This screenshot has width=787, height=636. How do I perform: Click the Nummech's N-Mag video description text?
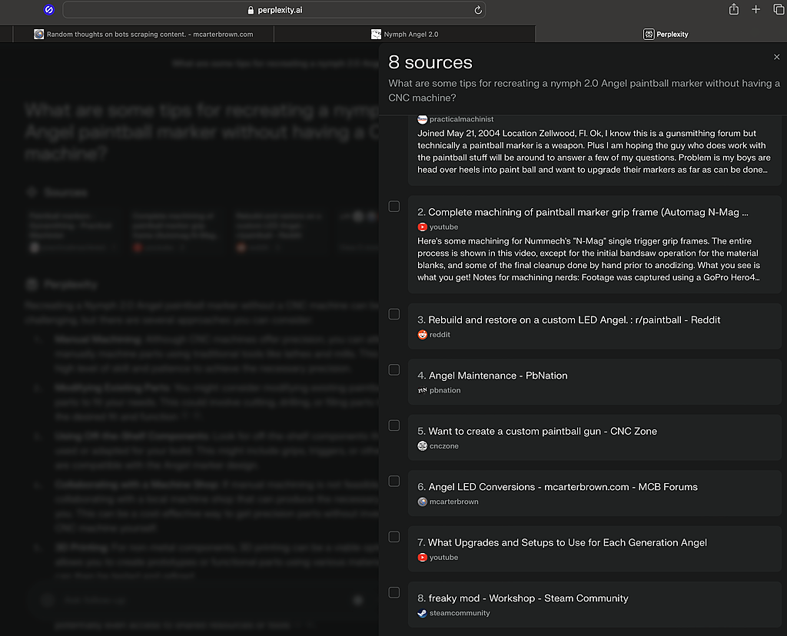coord(589,260)
